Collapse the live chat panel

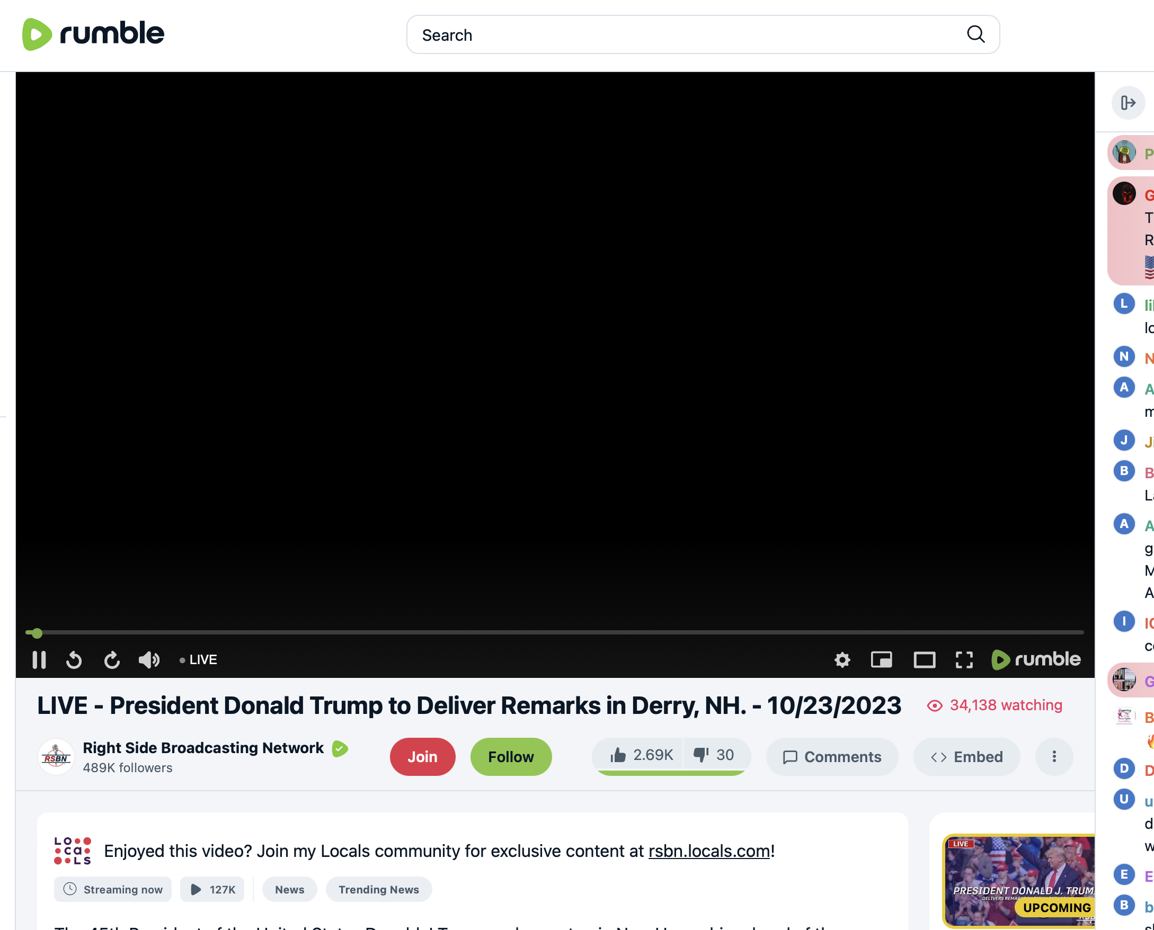tap(1128, 102)
